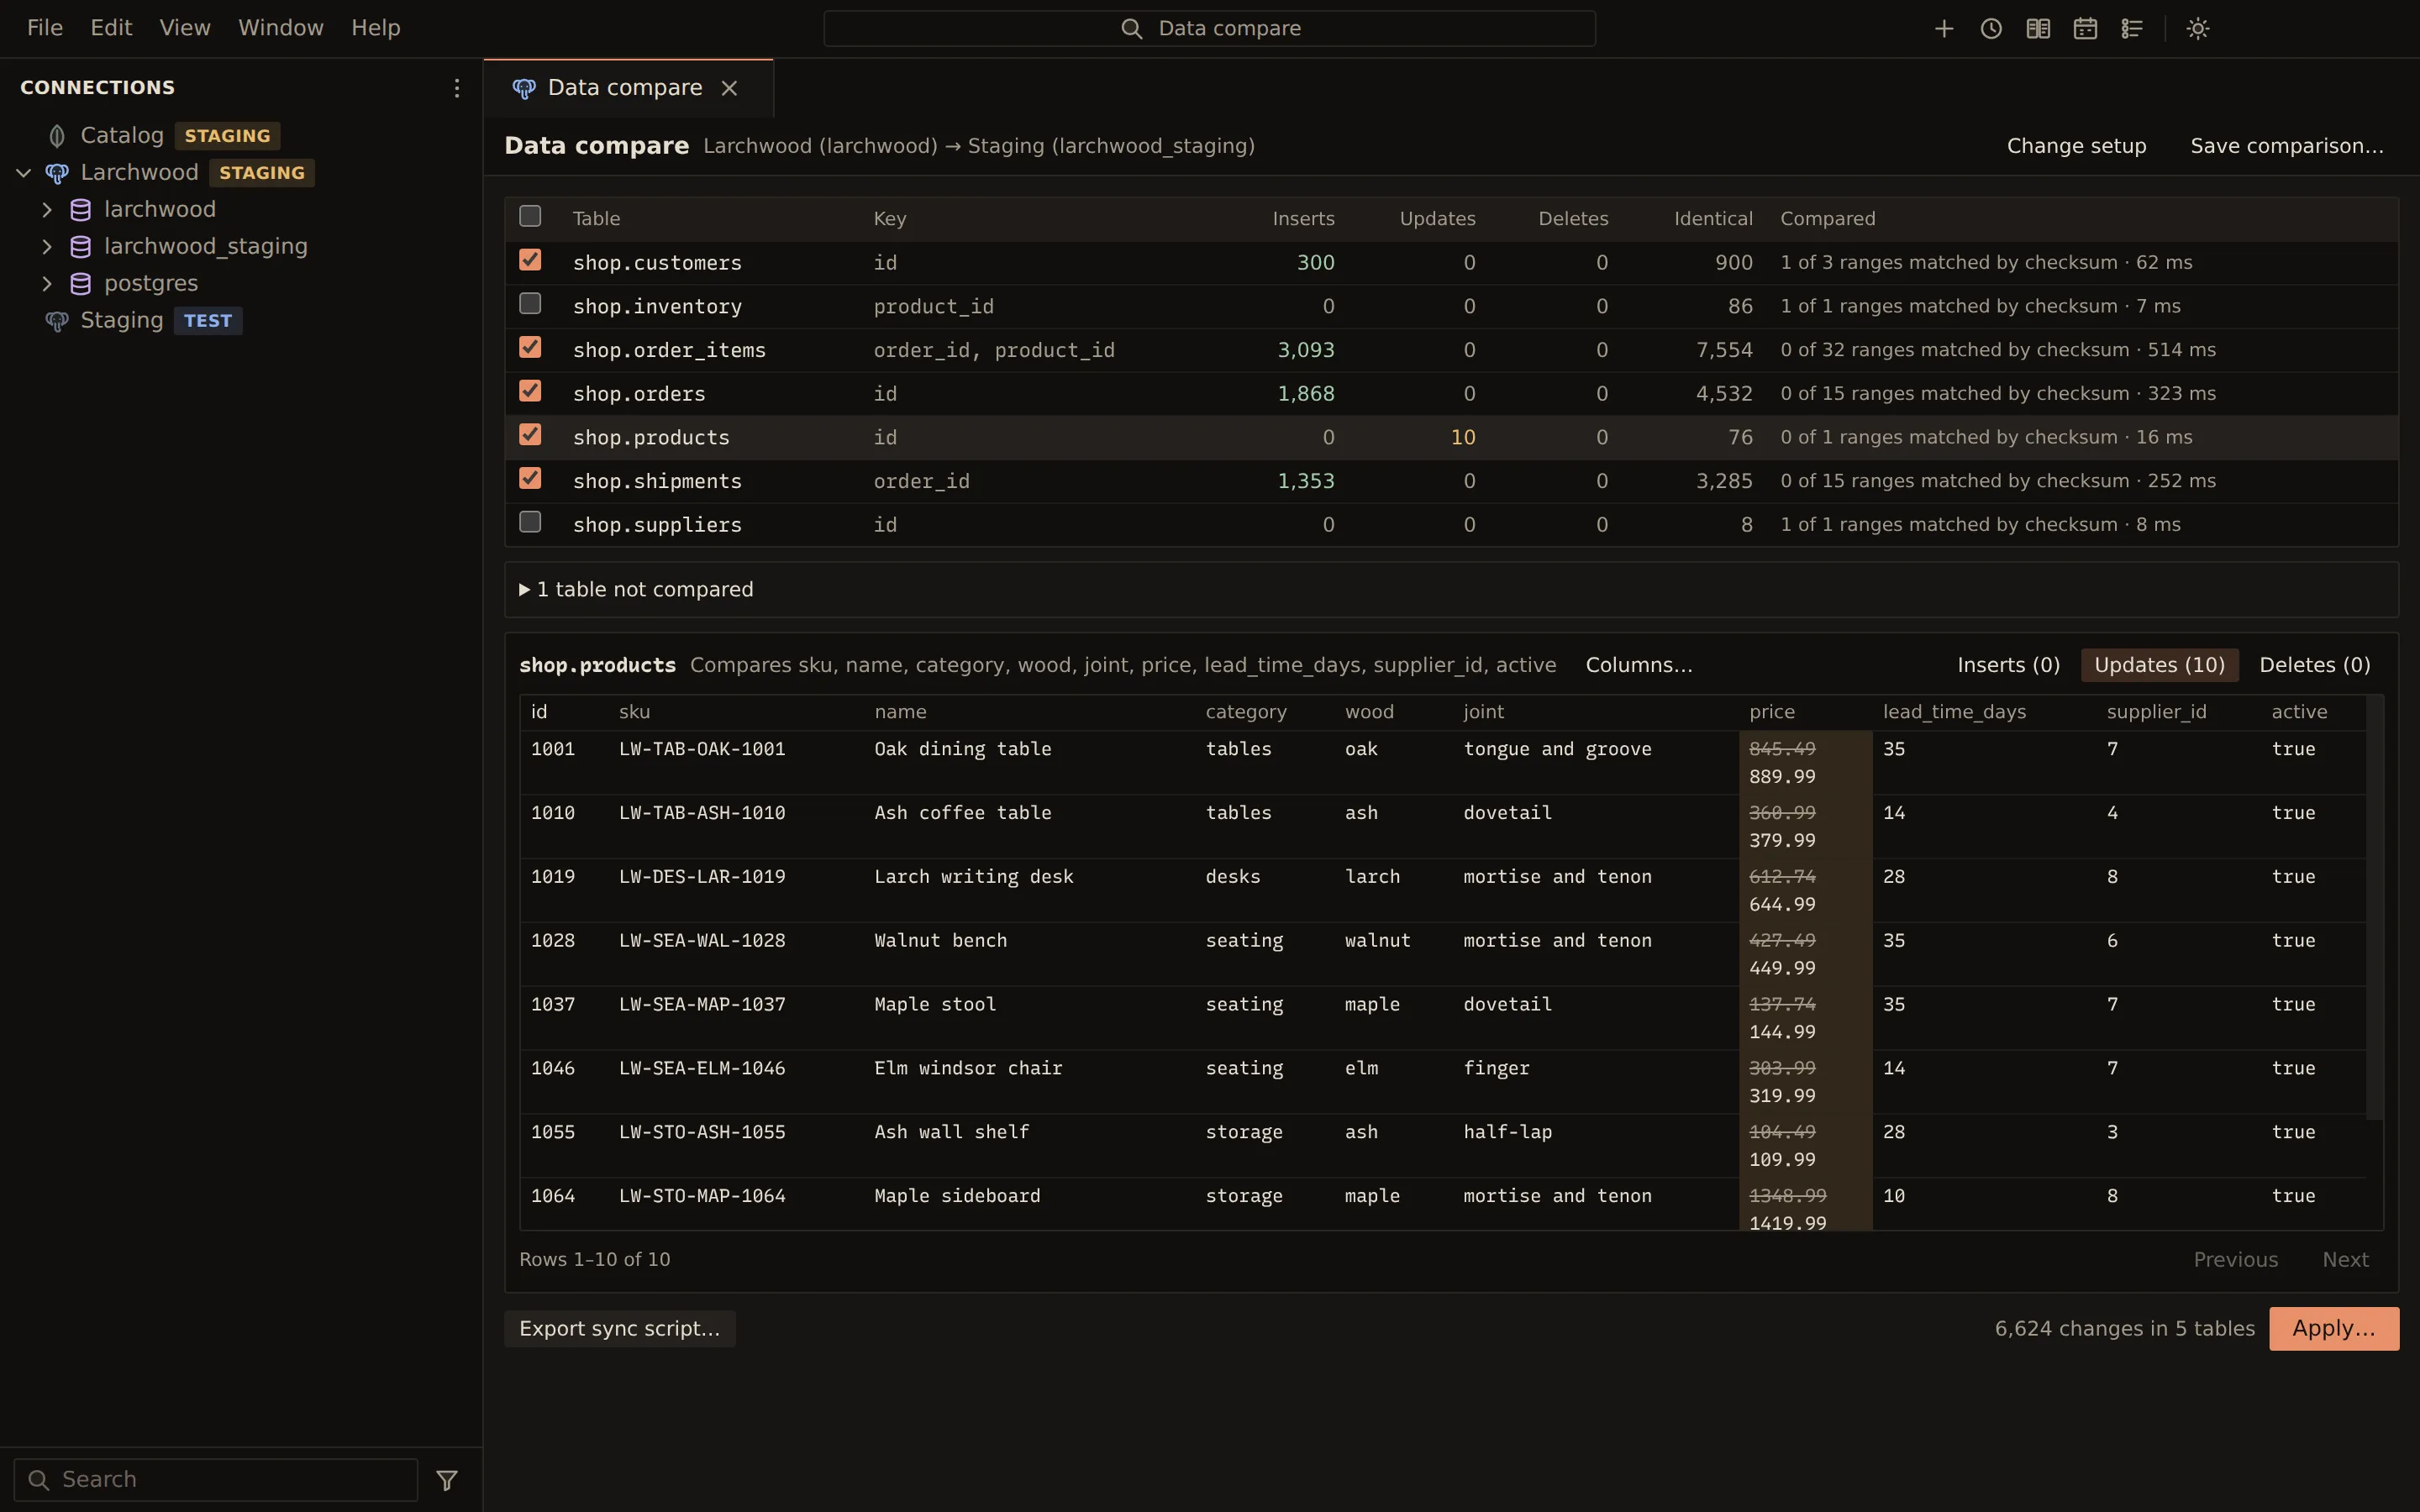Viewport: 2420px width, 1512px height.
Task: Click Export sync script... button
Action: (619, 1329)
